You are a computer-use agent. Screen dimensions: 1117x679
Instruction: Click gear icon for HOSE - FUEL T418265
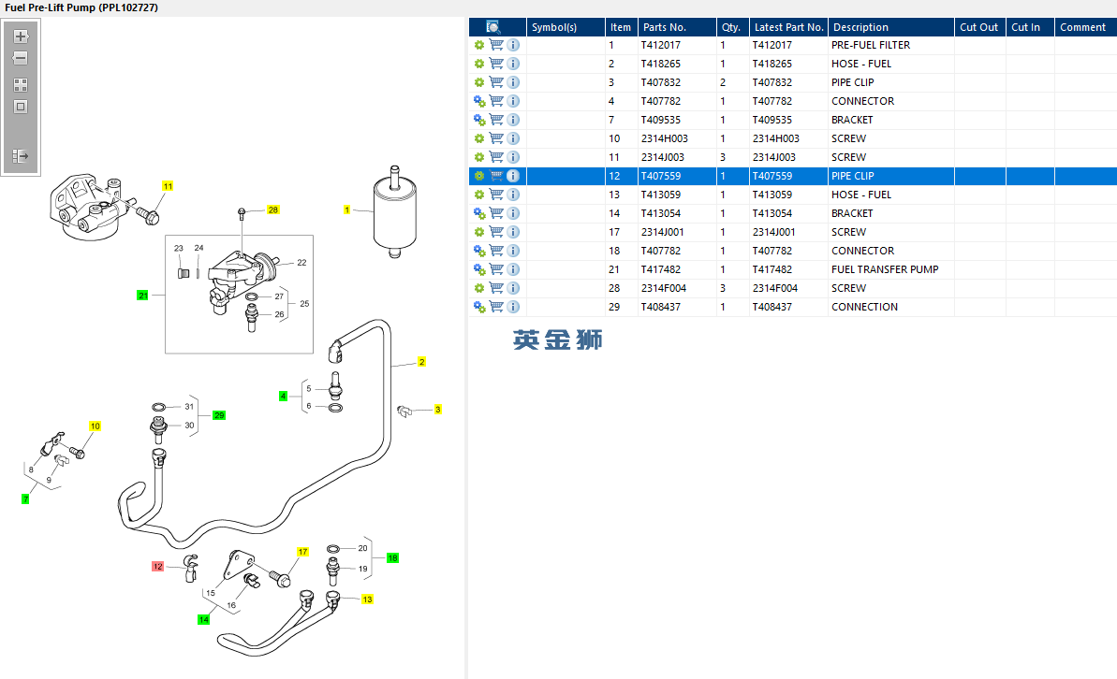(x=479, y=64)
